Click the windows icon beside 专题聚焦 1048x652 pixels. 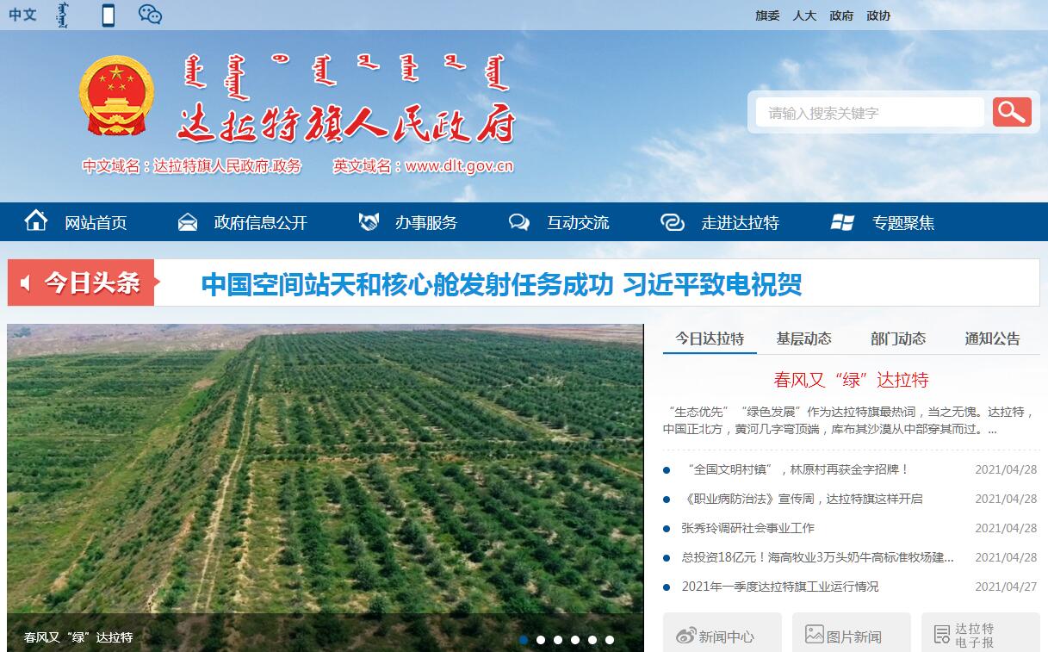842,222
